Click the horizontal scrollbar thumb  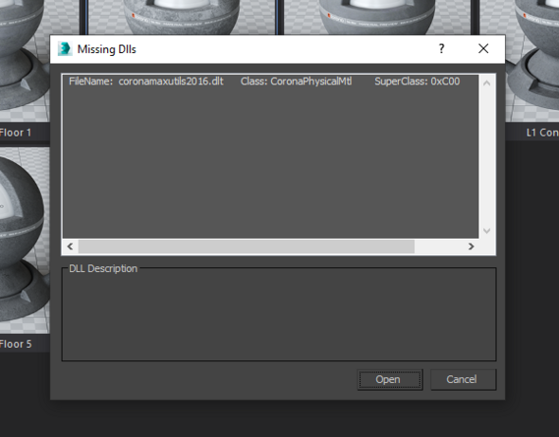[246, 246]
